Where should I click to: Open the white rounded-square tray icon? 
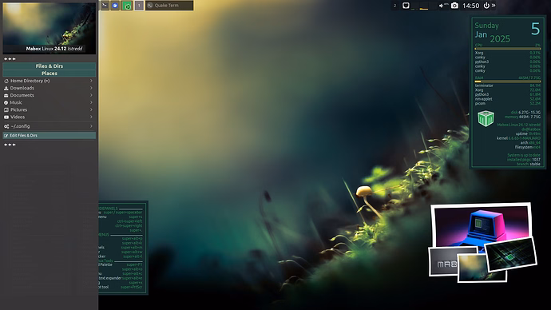406,6
